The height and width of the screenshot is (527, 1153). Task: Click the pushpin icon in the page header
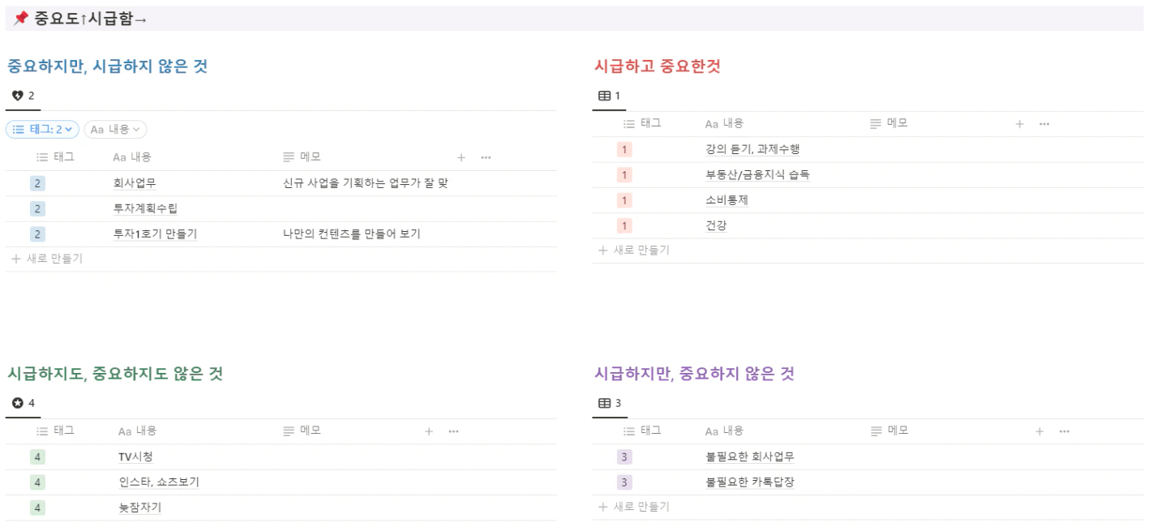tap(21, 19)
